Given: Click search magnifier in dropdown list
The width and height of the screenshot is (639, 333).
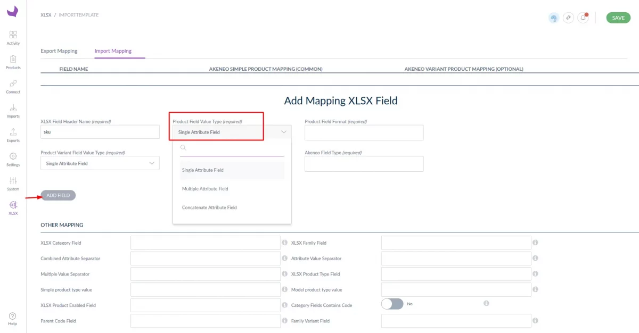Looking at the screenshot, I should tap(184, 148).
